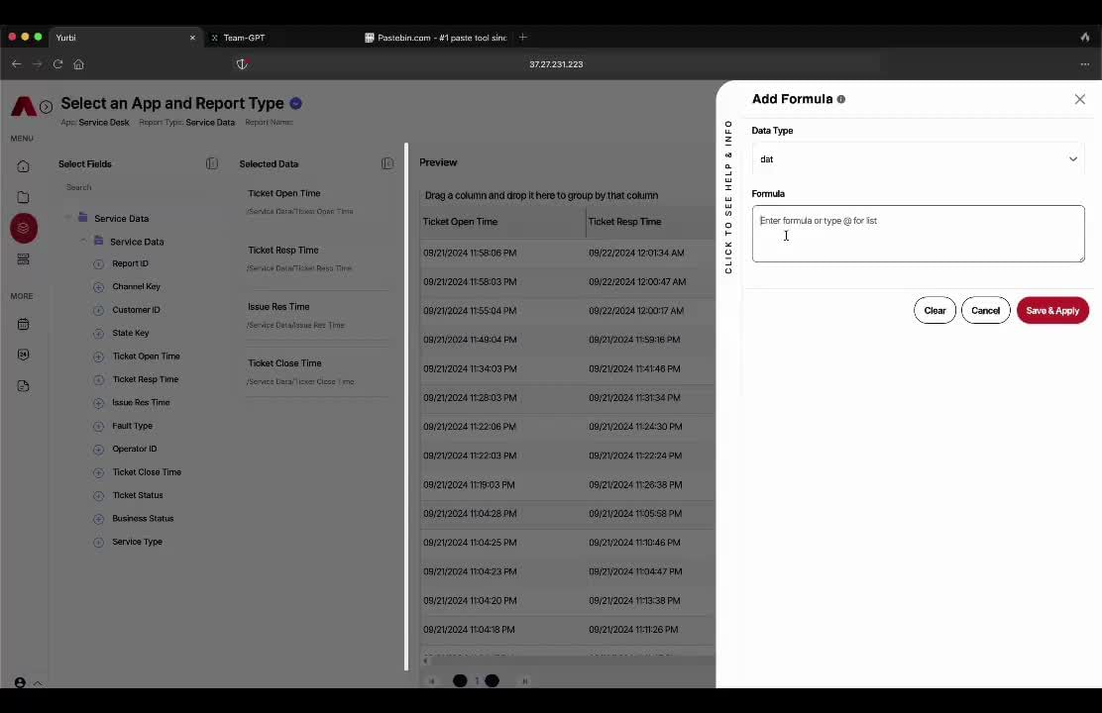The width and height of the screenshot is (1102, 713).
Task: Click the Cancel button in Add Formula
Action: coord(985,311)
